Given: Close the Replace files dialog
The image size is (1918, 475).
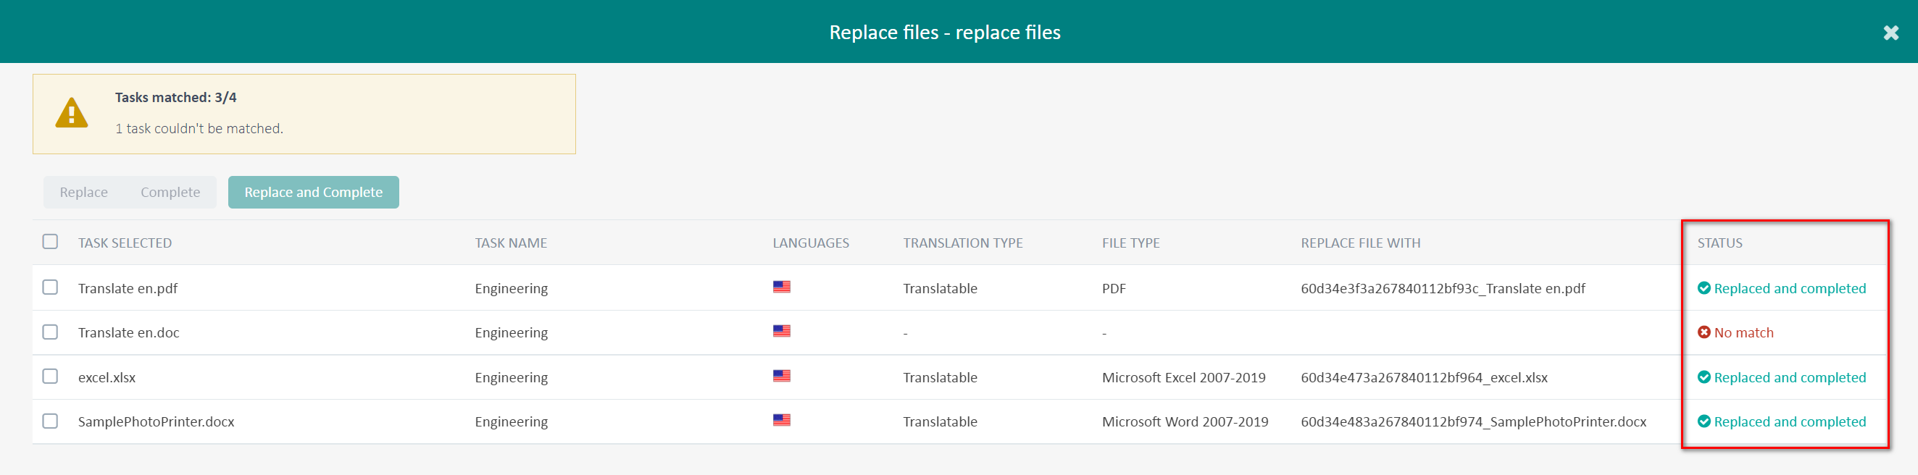Looking at the screenshot, I should 1890,33.
